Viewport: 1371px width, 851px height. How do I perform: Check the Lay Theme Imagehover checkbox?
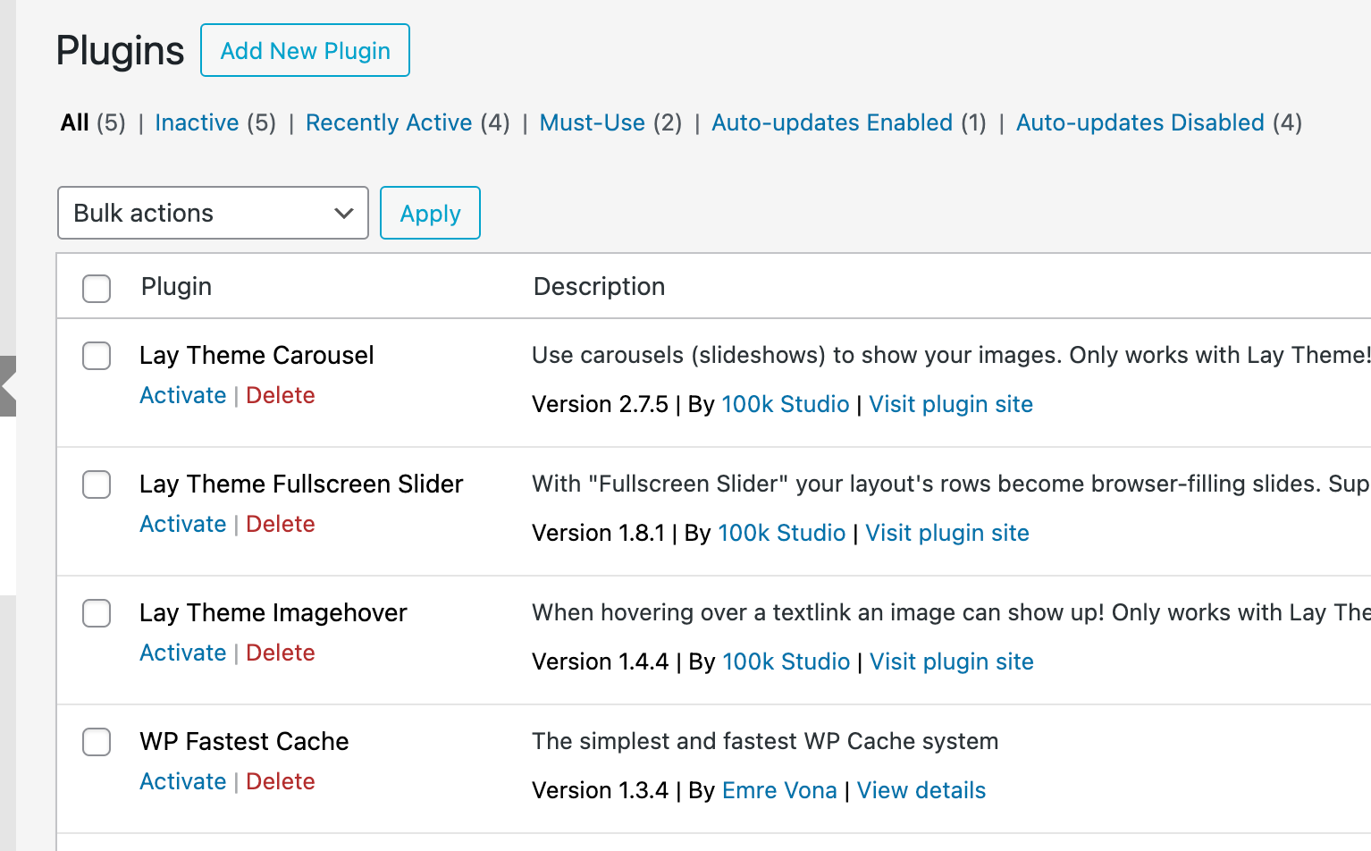pos(96,613)
